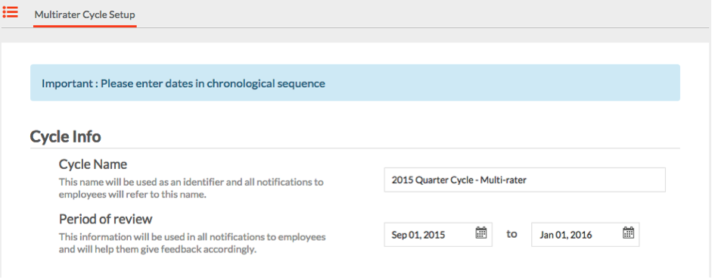Click the description 'This information will be used in all notifications'
Image resolution: width=712 pixels, height=278 pixels.
tap(192, 243)
